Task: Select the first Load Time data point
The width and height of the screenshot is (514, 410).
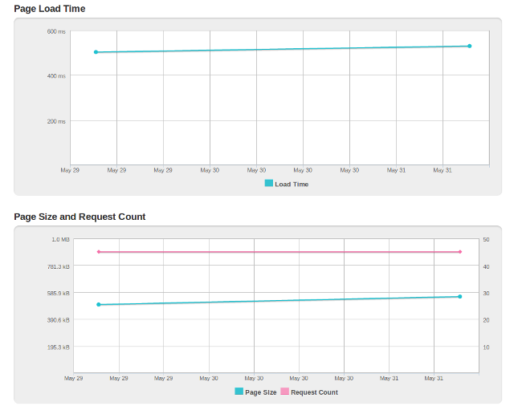Action: (x=96, y=52)
